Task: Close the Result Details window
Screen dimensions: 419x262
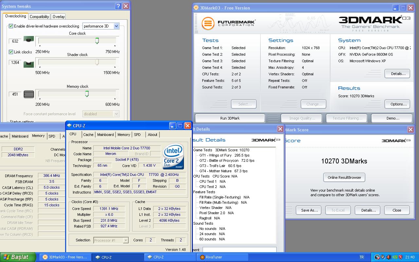Action: click(x=280, y=129)
